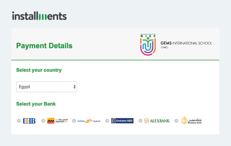Image resolution: width=231 pixels, height=146 pixels.
Task: Click the Attijariwafa bank logo
Action: pyautogui.click(x=57, y=121)
